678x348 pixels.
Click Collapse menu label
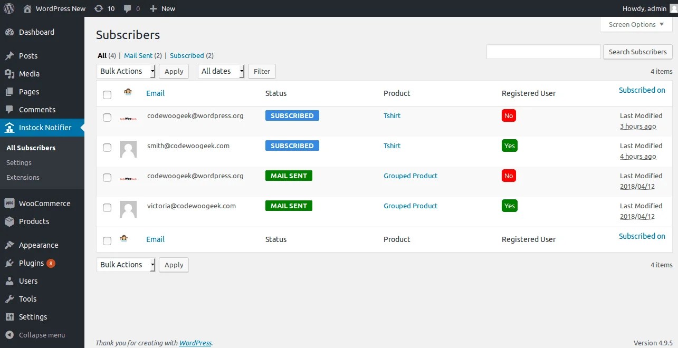pos(42,335)
